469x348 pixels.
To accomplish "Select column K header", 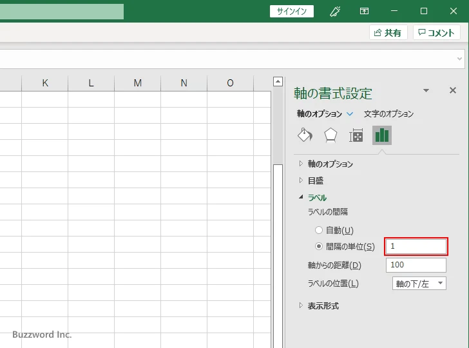I will pyautogui.click(x=45, y=83).
